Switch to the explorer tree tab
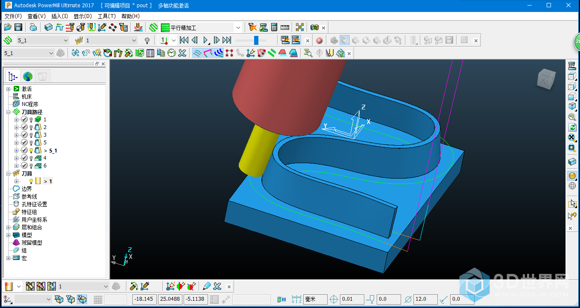This screenshot has height=308, width=580. (x=13, y=76)
